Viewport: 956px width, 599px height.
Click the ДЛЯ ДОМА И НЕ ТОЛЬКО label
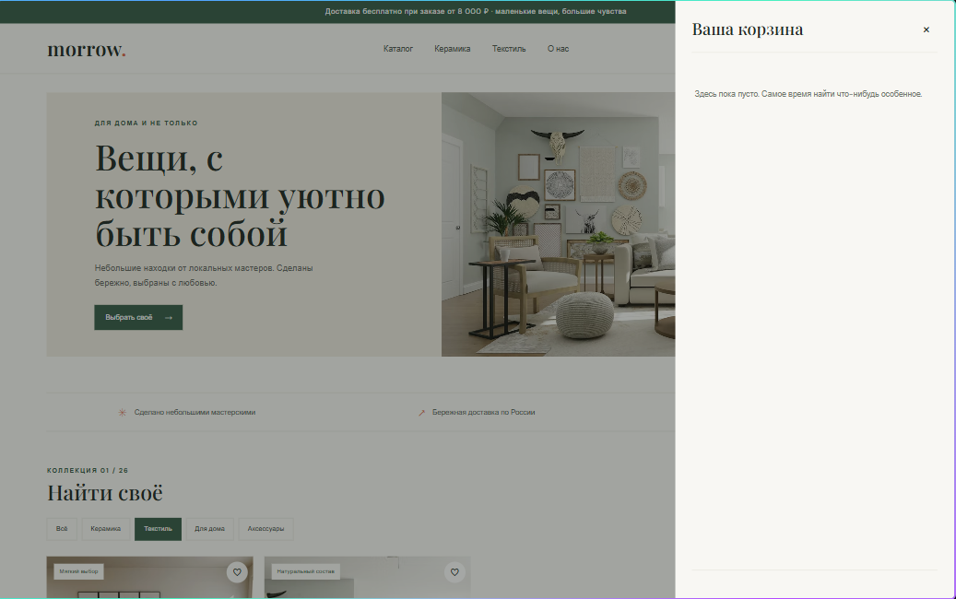point(147,123)
